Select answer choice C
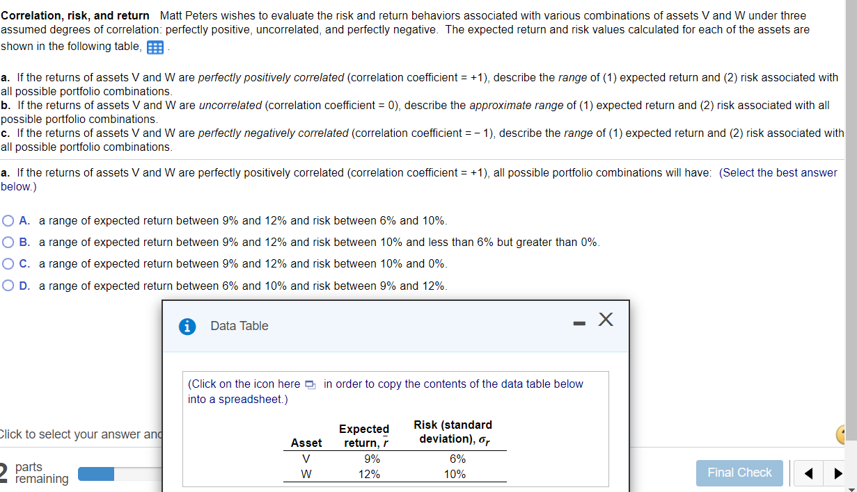 [x=8, y=263]
